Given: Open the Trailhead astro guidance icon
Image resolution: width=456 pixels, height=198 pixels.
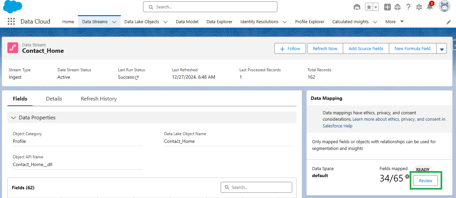Looking at the screenshot, I should [x=357, y=7].
